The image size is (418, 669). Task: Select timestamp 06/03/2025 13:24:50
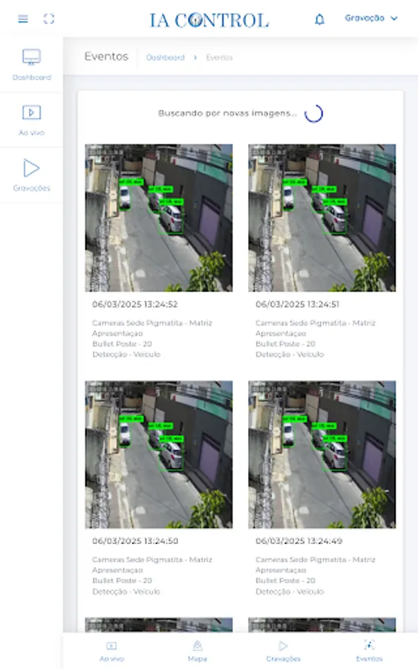[135, 541]
